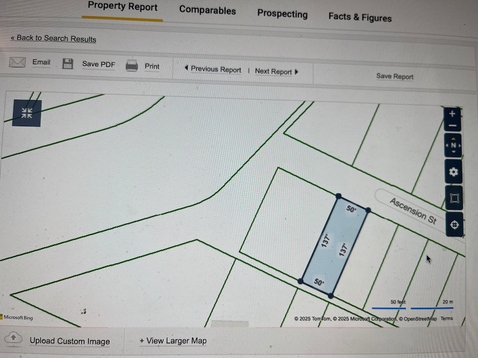
Task: Go back to Search Results
Action: (53, 39)
